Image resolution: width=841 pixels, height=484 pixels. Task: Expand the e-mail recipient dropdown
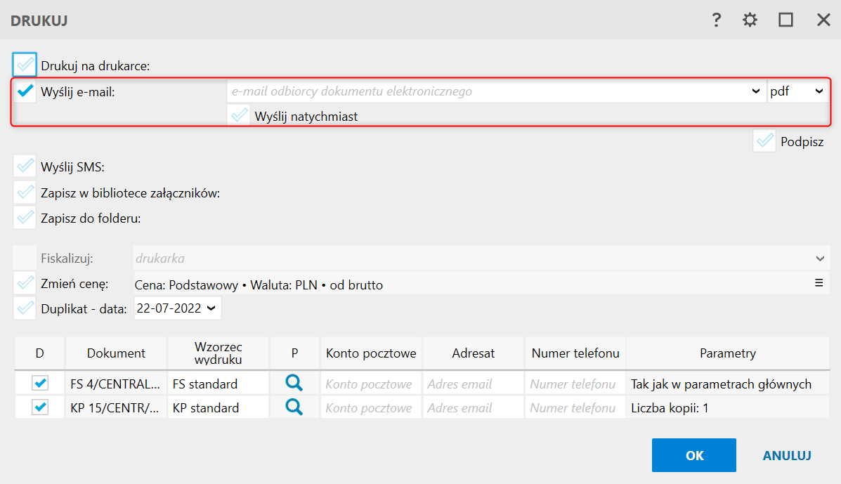pos(755,91)
